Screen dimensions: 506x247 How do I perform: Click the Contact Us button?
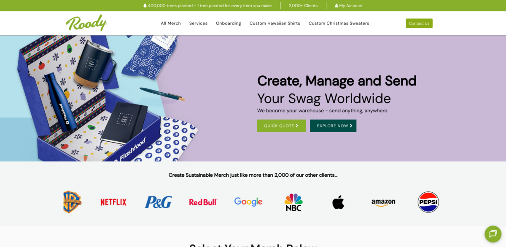pos(419,23)
